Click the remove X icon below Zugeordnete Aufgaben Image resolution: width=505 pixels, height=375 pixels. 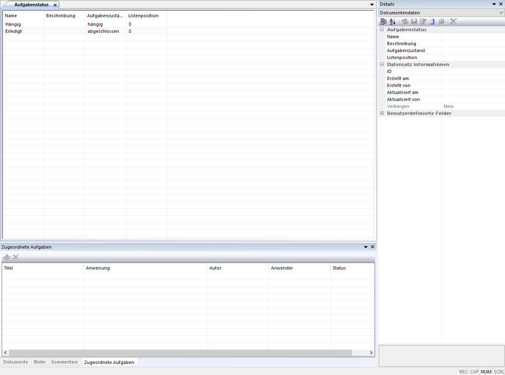(16, 257)
